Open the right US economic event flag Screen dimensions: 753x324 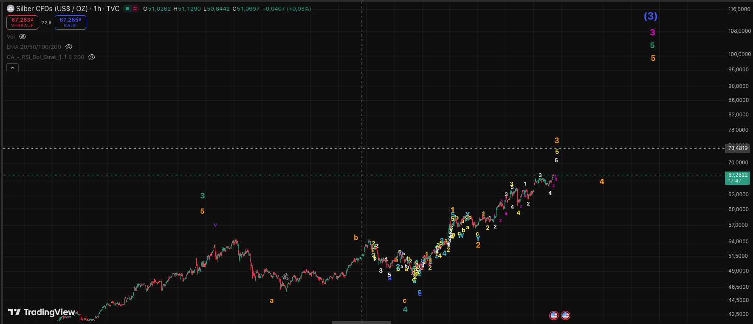point(565,316)
